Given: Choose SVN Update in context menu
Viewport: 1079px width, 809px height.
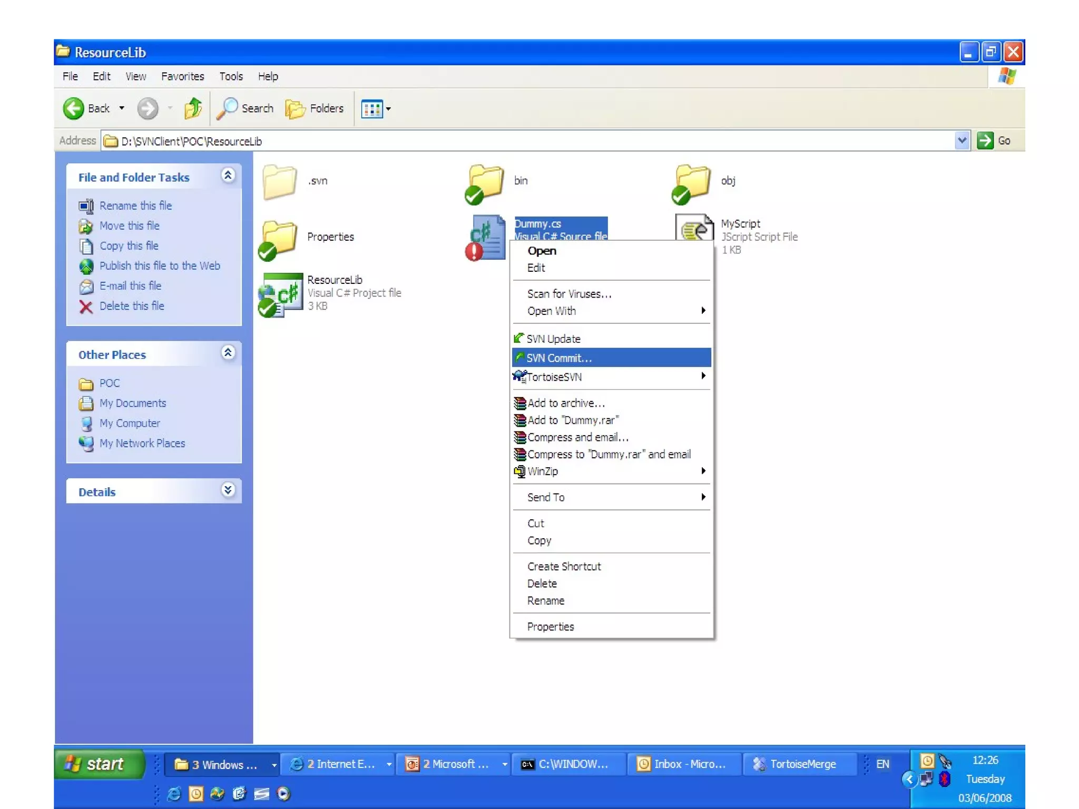Looking at the screenshot, I should click(x=553, y=339).
